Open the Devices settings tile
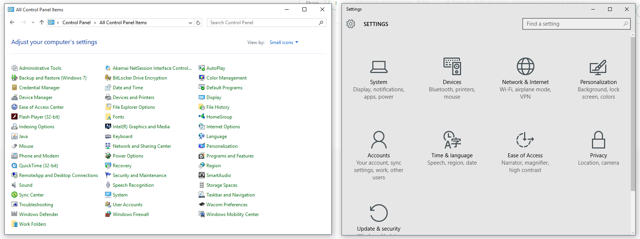The height and width of the screenshot is (239, 640). point(452,67)
